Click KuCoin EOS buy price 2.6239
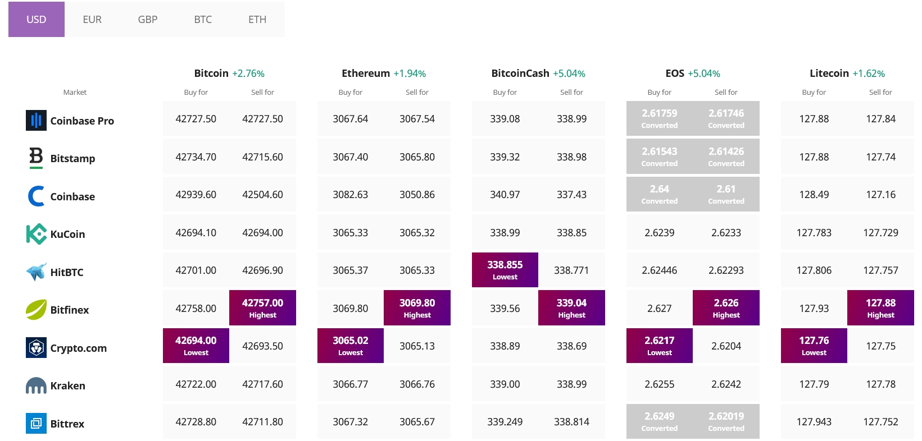922x441 pixels. click(660, 233)
